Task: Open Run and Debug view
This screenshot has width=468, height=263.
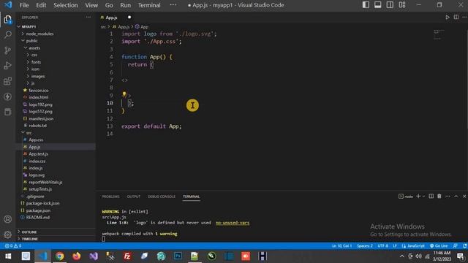Action: [x=8, y=66]
